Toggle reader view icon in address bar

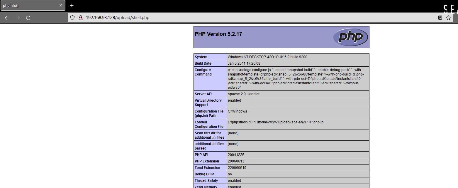440,18
